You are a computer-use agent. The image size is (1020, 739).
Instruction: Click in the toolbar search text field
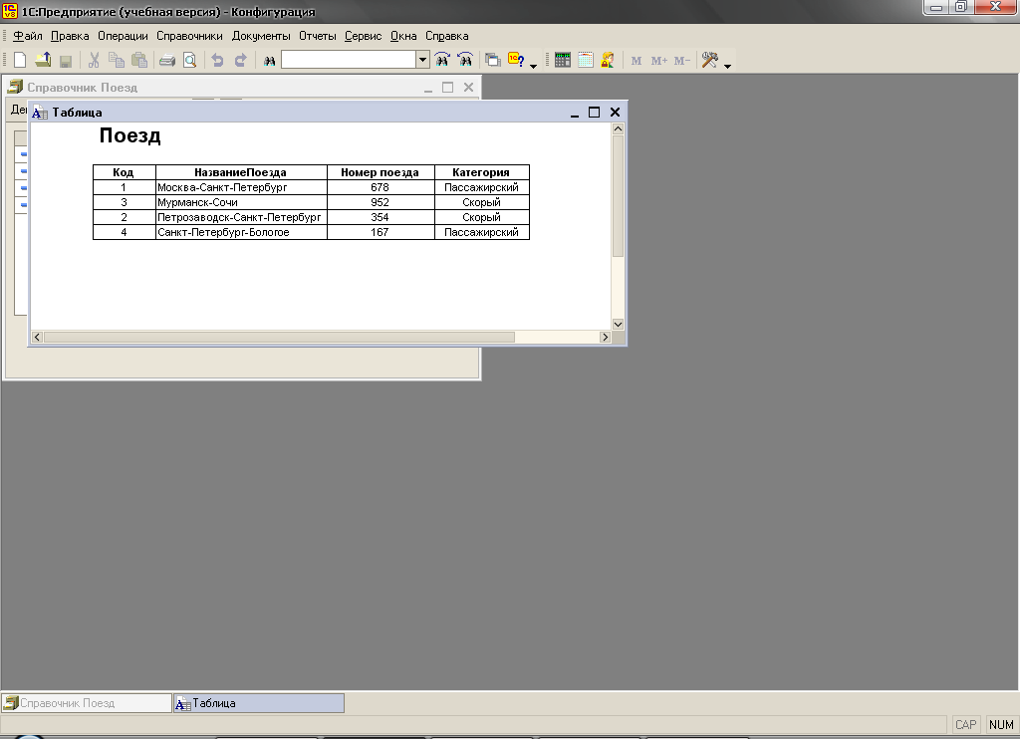[349, 61]
